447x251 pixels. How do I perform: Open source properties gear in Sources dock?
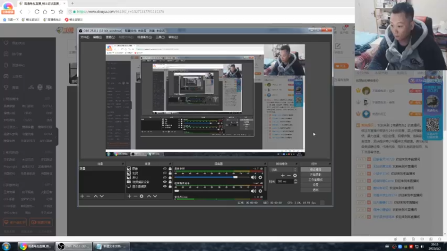pos(142,196)
